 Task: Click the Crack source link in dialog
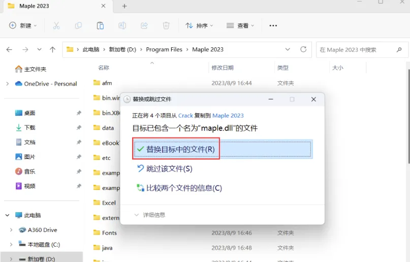pyautogui.click(x=185, y=115)
